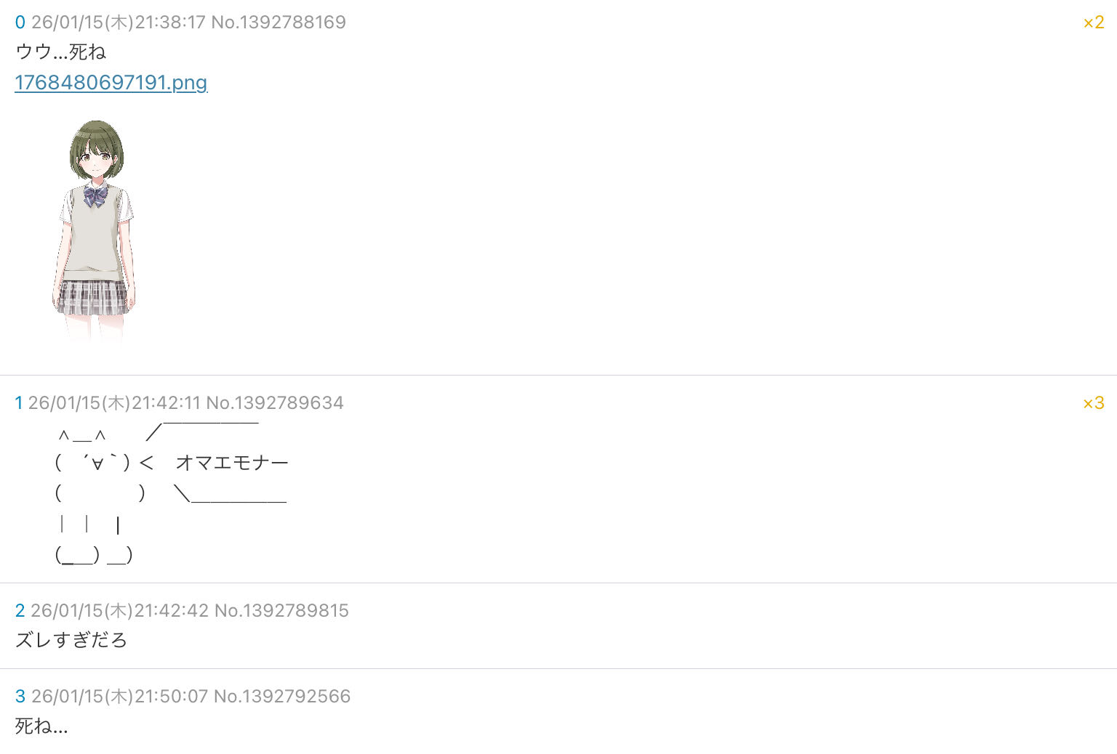Click the 21:38:17 post timestamp
The height and width of the screenshot is (754, 1117).
(170, 23)
